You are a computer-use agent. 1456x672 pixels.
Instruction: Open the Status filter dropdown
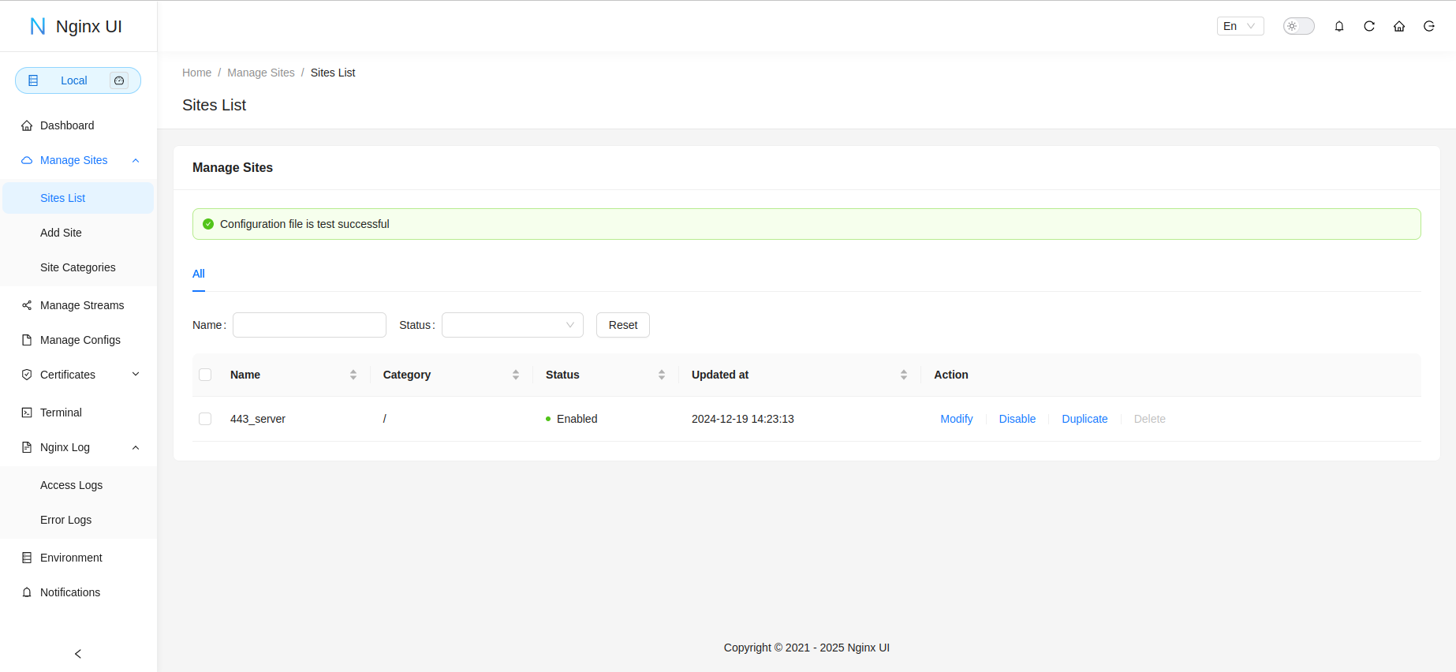(512, 325)
